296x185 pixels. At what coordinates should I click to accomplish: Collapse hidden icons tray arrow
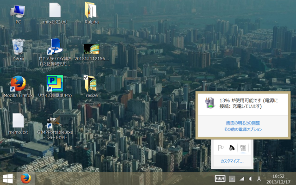[x=232, y=179]
